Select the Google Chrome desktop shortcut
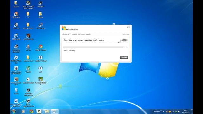The image size is (203, 114). click(41, 47)
